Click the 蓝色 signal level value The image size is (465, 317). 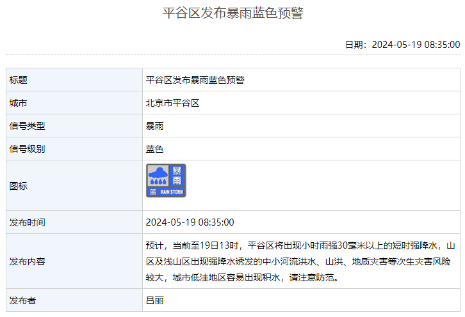(x=155, y=149)
